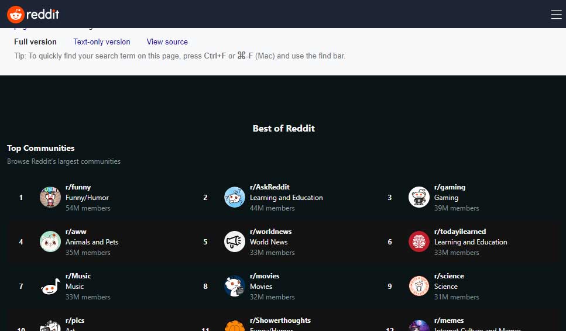Open the r/gaming community link
The width and height of the screenshot is (566, 331).
450,187
